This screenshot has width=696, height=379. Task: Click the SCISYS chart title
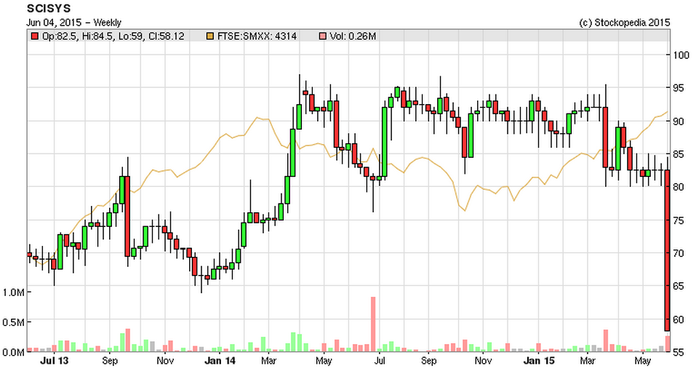(49, 9)
